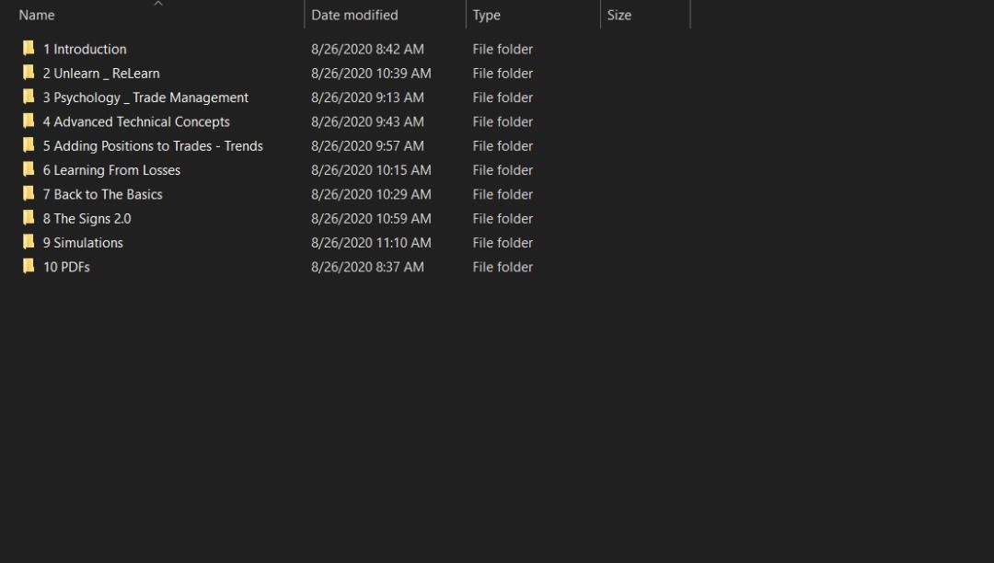Select 4 Advanced Technical Concepts folder name
The width and height of the screenshot is (994, 563).
(136, 121)
